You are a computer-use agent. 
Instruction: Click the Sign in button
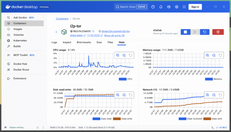tap(195, 7)
